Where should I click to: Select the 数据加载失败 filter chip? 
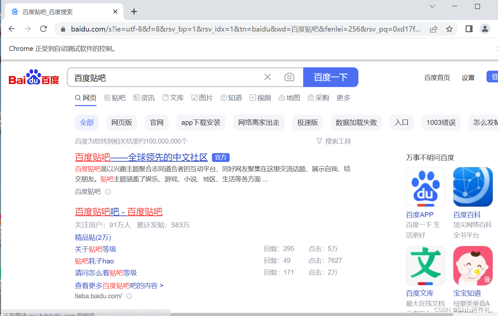pyautogui.click(x=356, y=123)
